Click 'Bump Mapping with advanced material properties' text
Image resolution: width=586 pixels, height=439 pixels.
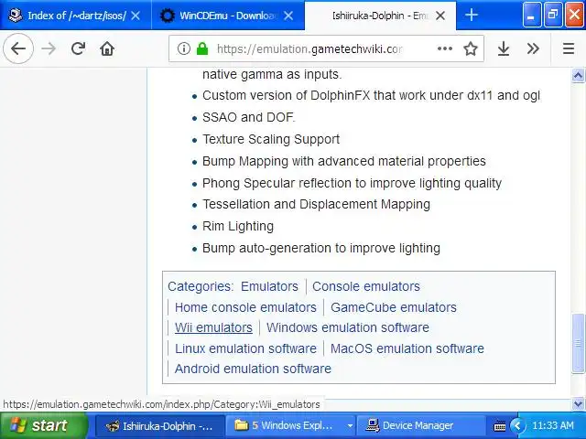click(344, 161)
